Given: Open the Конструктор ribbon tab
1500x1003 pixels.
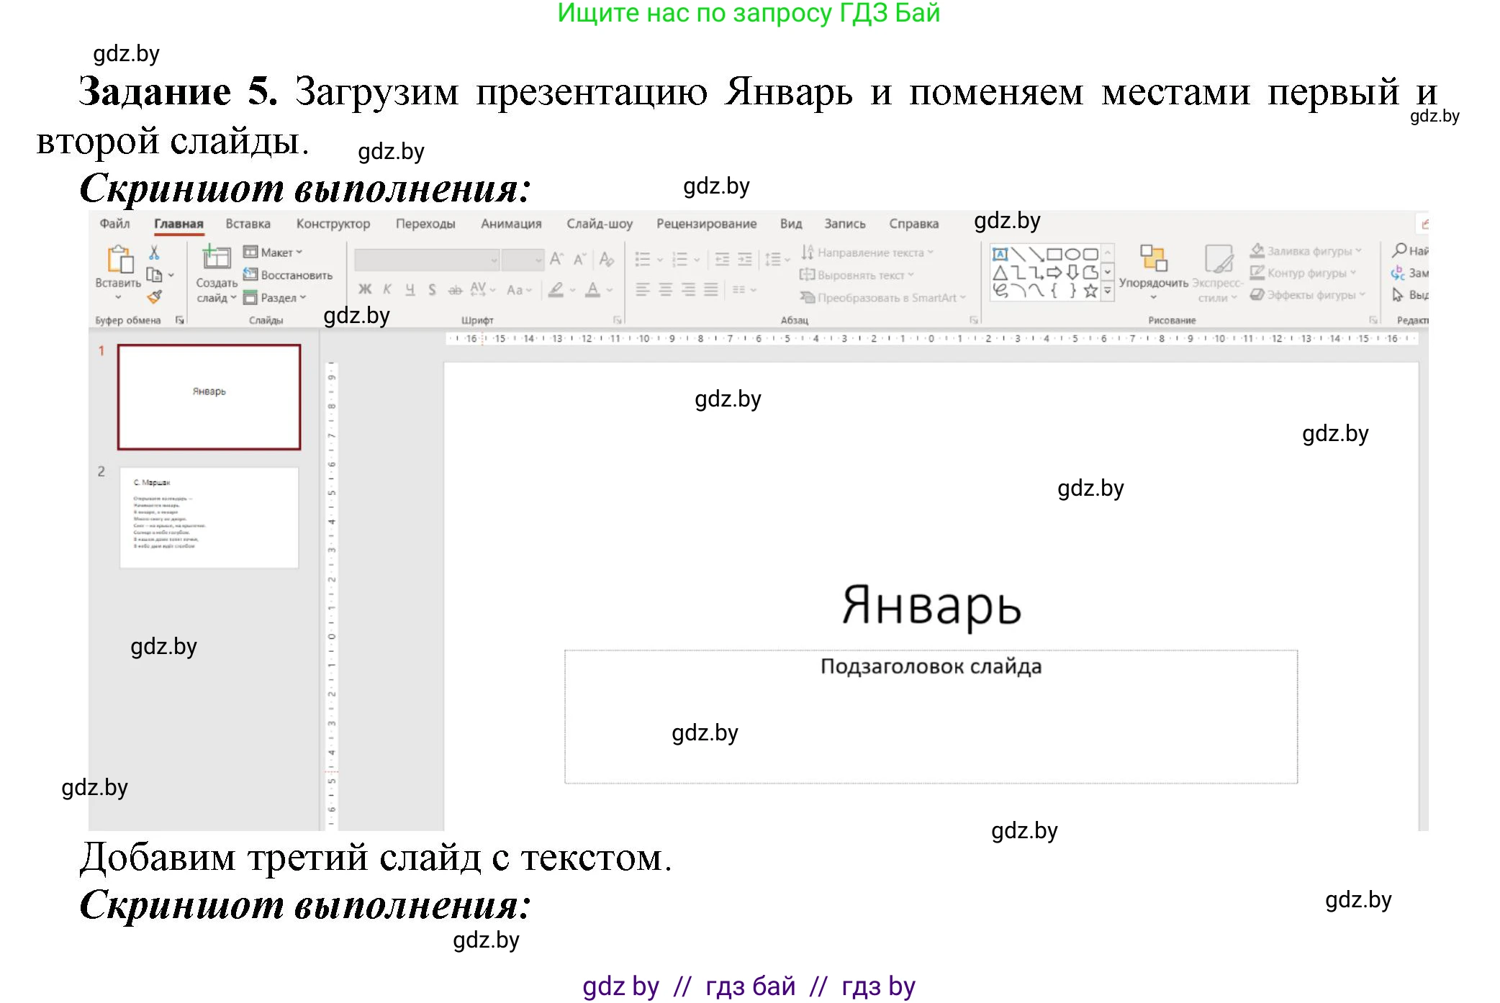Looking at the screenshot, I should [x=333, y=224].
